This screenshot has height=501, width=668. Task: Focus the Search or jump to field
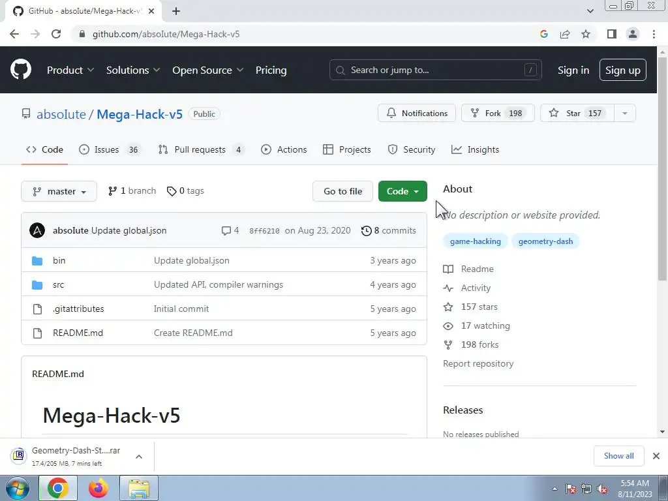435,70
